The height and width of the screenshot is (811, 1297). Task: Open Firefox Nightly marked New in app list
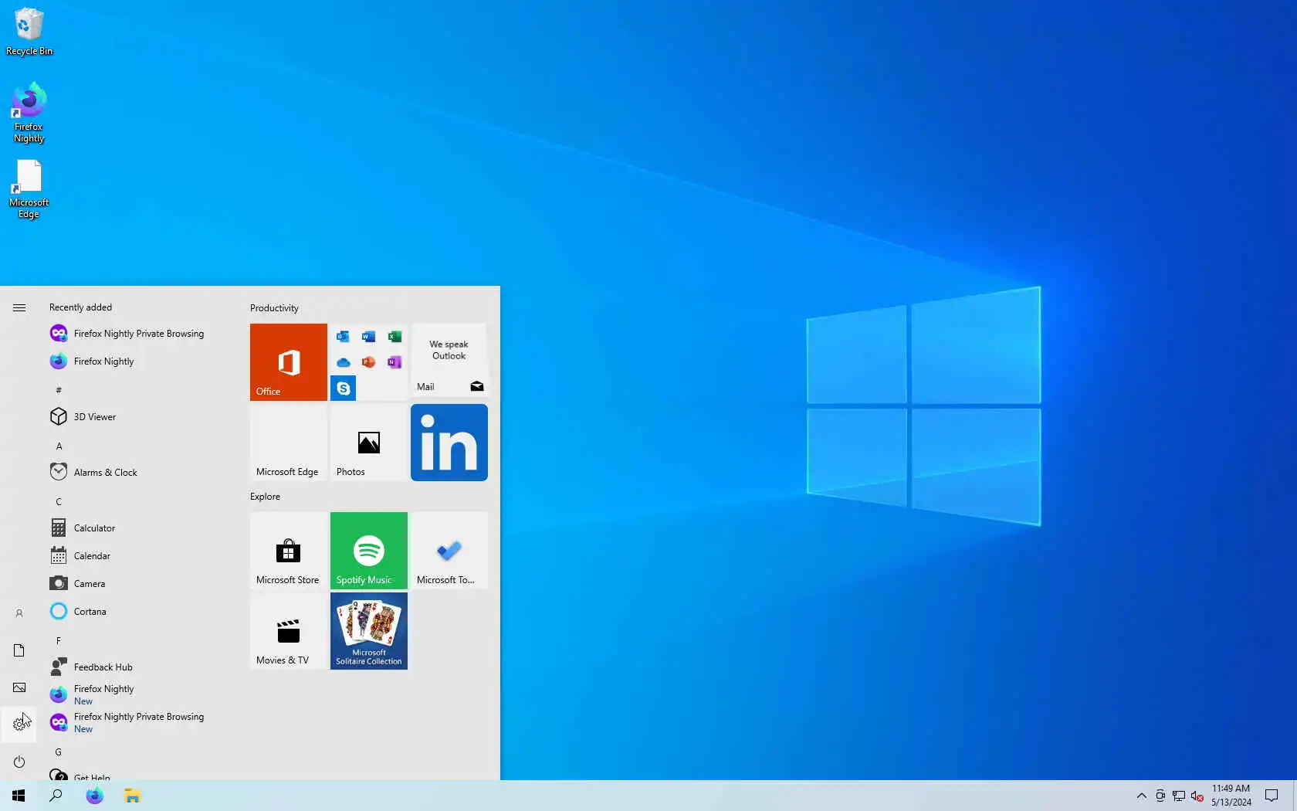tap(139, 695)
